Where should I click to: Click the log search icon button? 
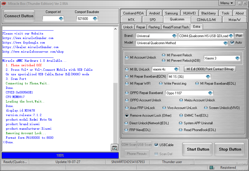click(114, 148)
